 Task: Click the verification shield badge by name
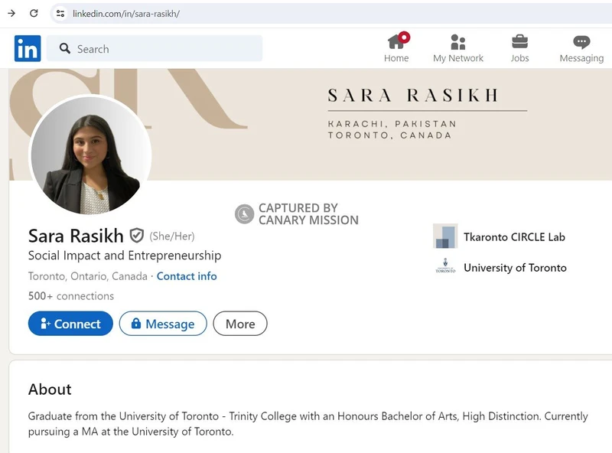137,236
